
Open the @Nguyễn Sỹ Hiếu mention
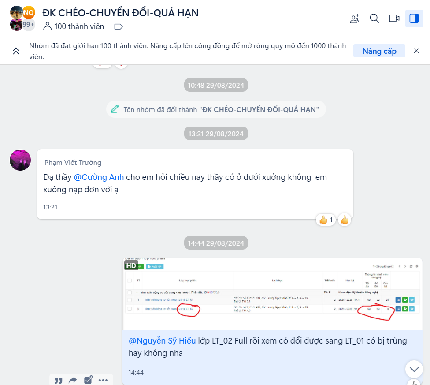coord(162,341)
